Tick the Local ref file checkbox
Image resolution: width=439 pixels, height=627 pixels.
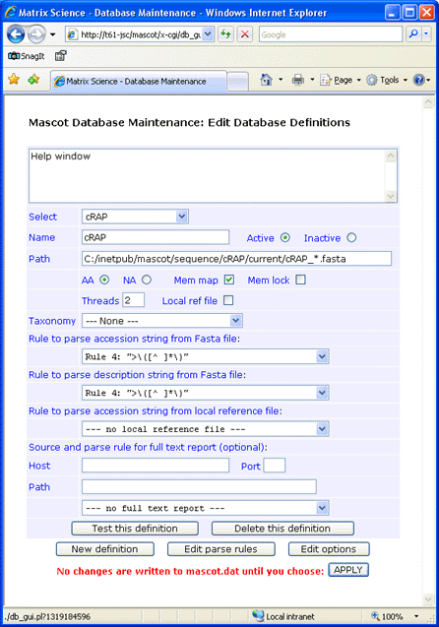[x=228, y=300]
